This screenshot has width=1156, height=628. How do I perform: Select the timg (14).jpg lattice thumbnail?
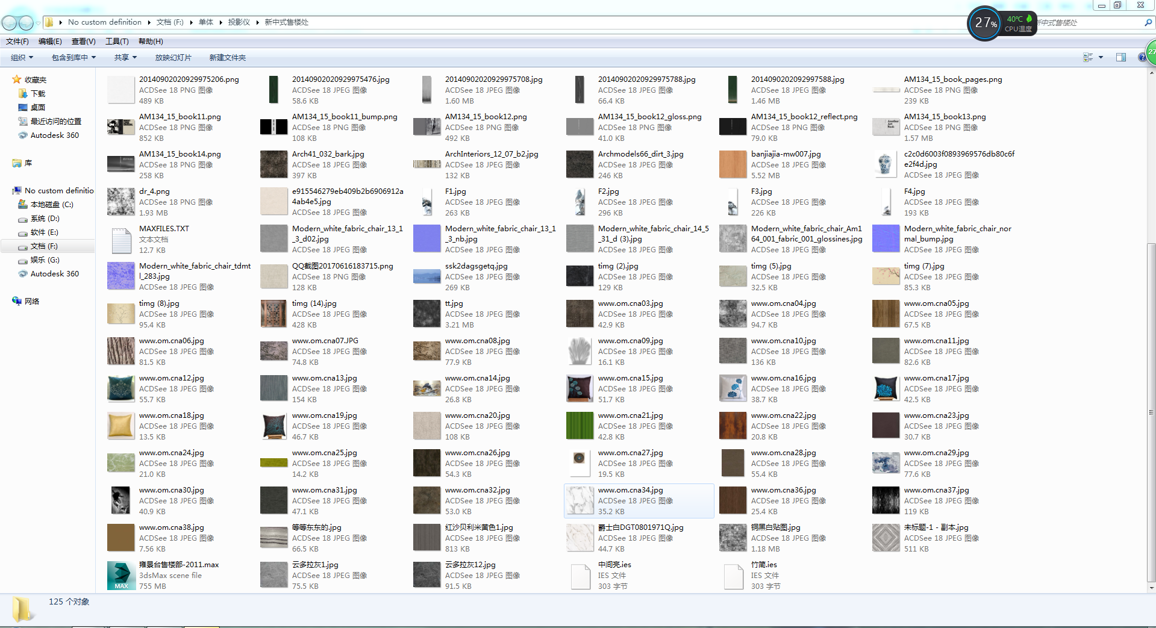274,314
